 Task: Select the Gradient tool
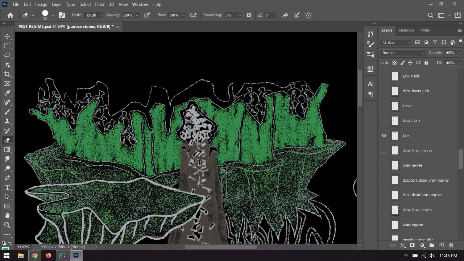[7, 150]
